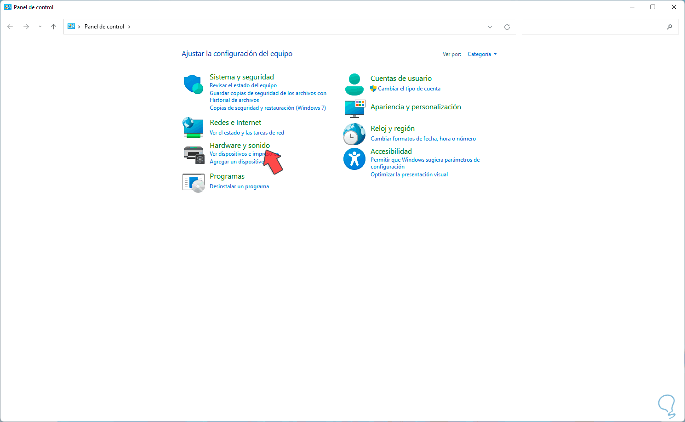Screen dimensions: 685x422
Task: Expand the recent locations dropdown arrow
Action: click(40, 27)
